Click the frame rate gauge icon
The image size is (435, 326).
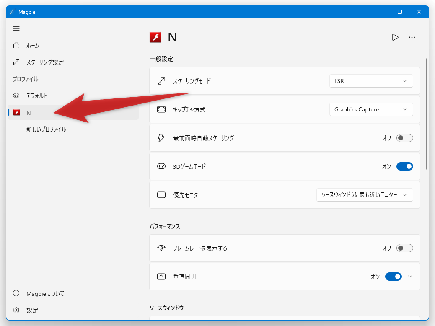(161, 248)
